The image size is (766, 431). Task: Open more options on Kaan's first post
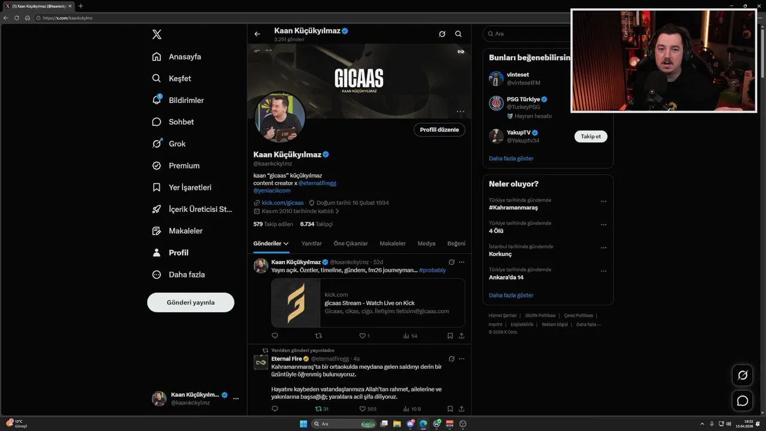(461, 262)
